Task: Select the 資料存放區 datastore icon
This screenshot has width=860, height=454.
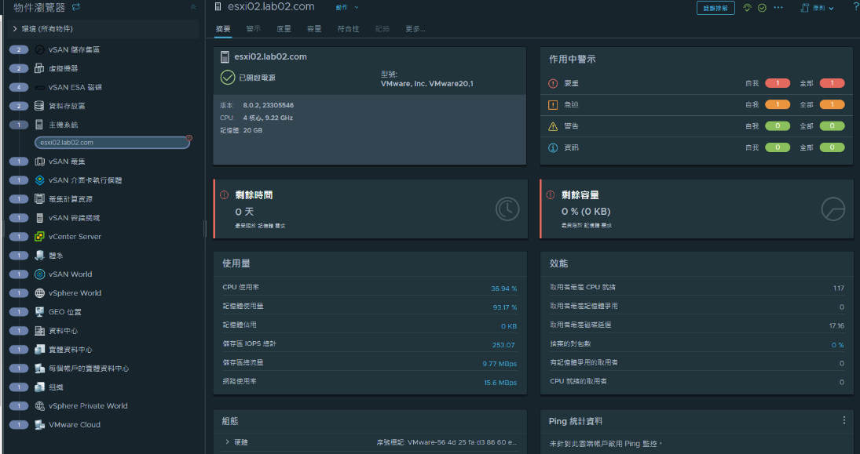Action: coord(39,106)
